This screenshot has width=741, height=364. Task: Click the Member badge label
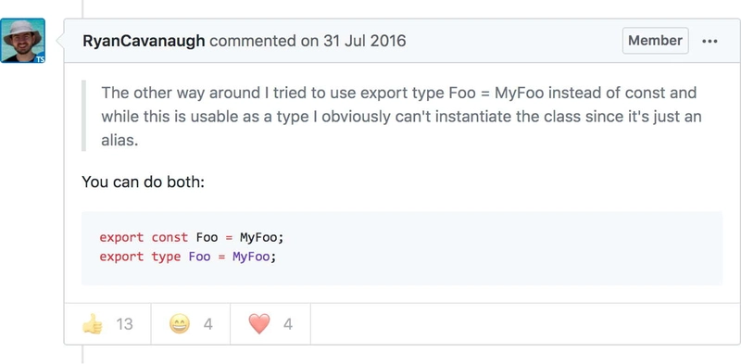655,41
